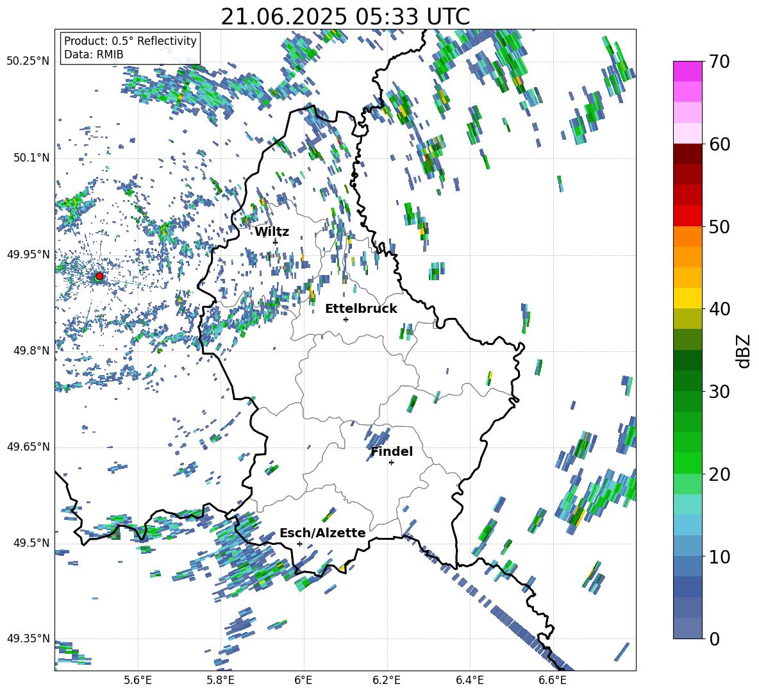Click the 49.8°N latitude label
Screen dimensions: 759x693
[31, 351]
